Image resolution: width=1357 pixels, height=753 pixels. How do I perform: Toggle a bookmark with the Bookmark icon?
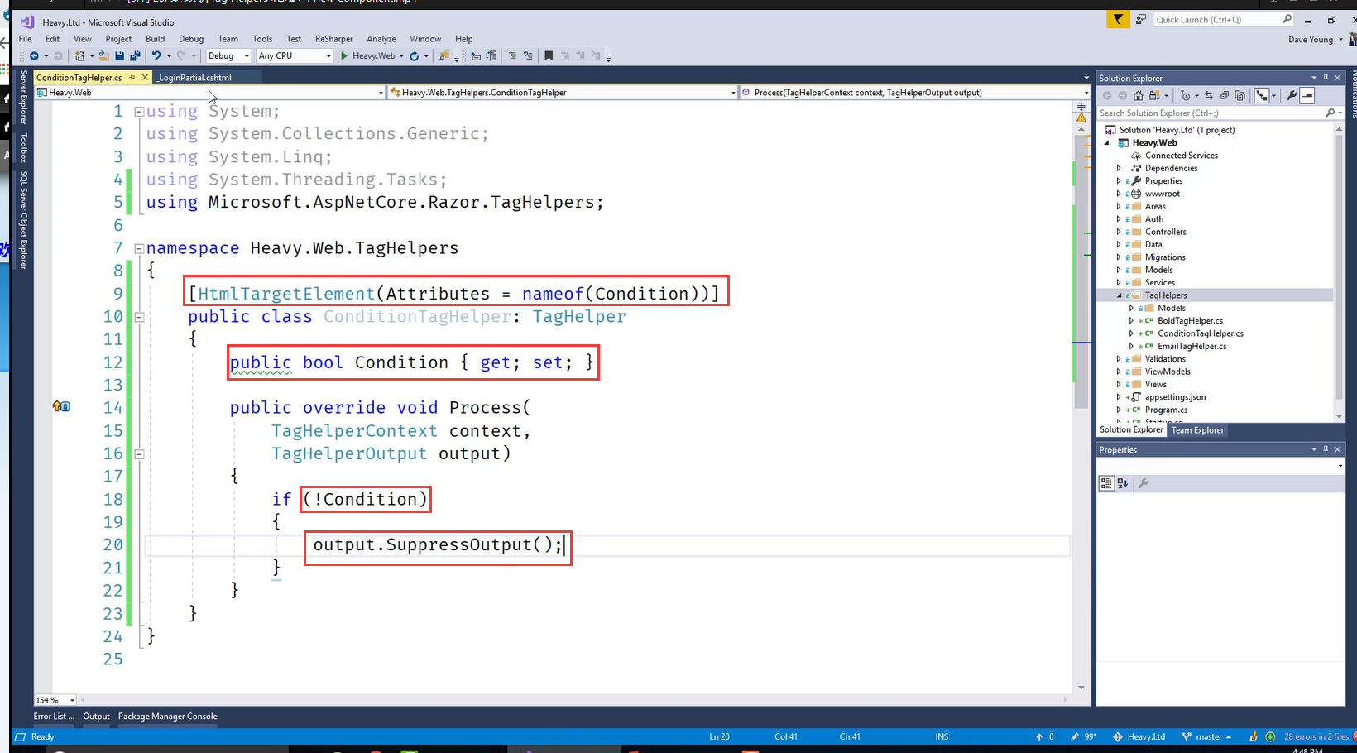coord(548,55)
